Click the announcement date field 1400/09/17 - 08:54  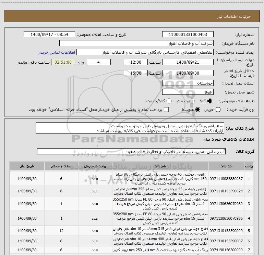(49, 35)
